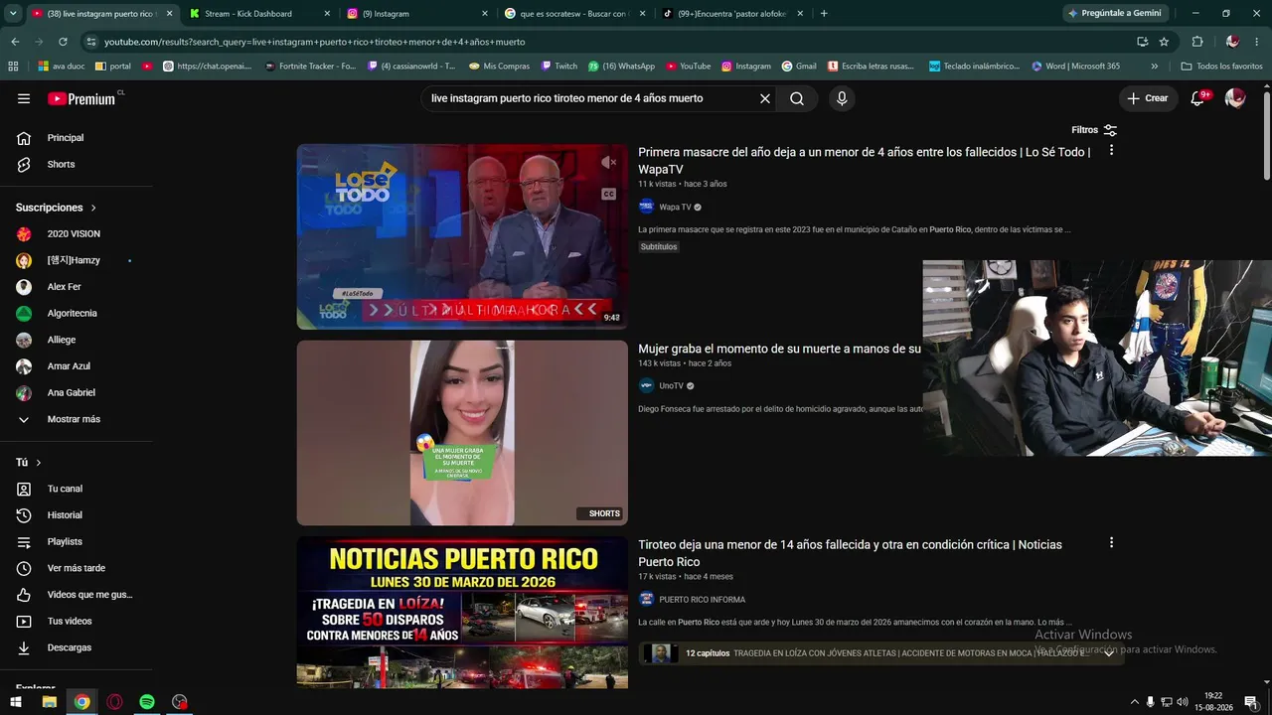This screenshot has height=715, width=1272.
Task: Open the Chrome profile avatar
Action: pyautogui.click(x=1232, y=42)
